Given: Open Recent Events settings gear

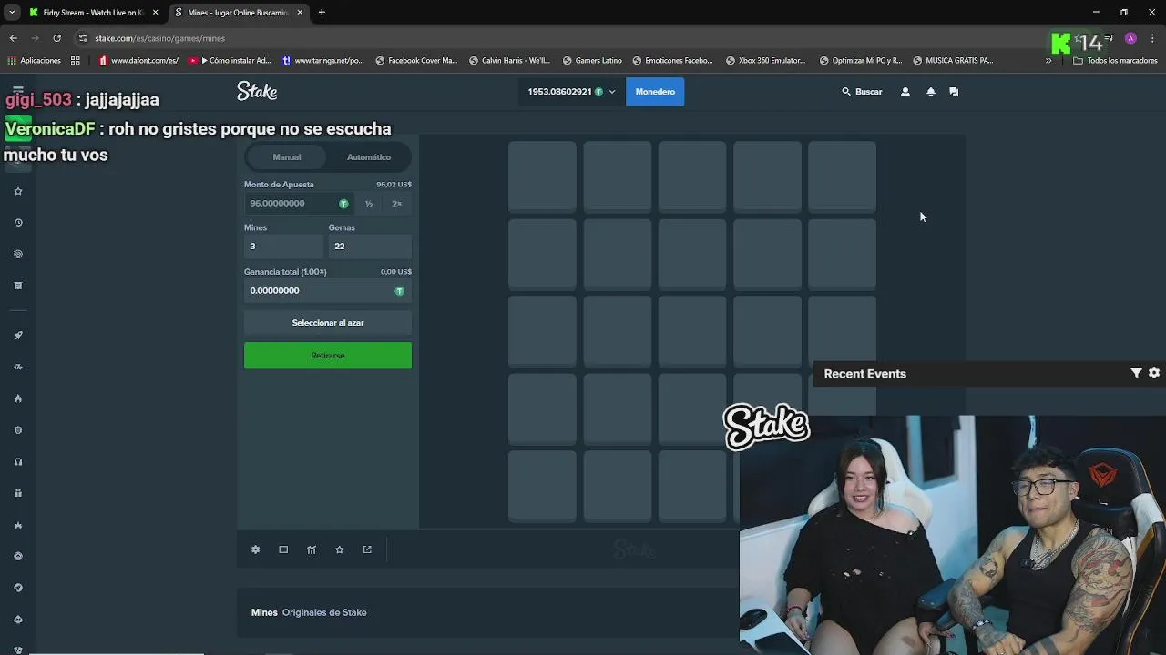Looking at the screenshot, I should coord(1154,373).
